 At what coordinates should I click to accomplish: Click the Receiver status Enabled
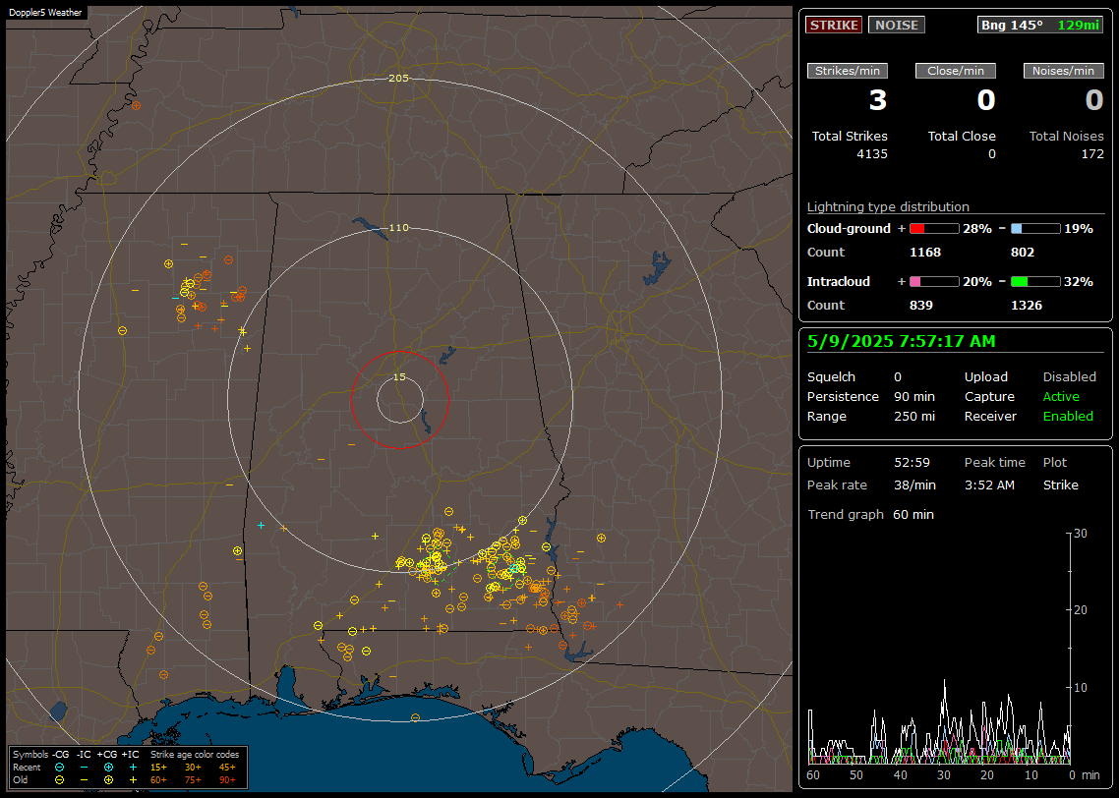click(1068, 417)
